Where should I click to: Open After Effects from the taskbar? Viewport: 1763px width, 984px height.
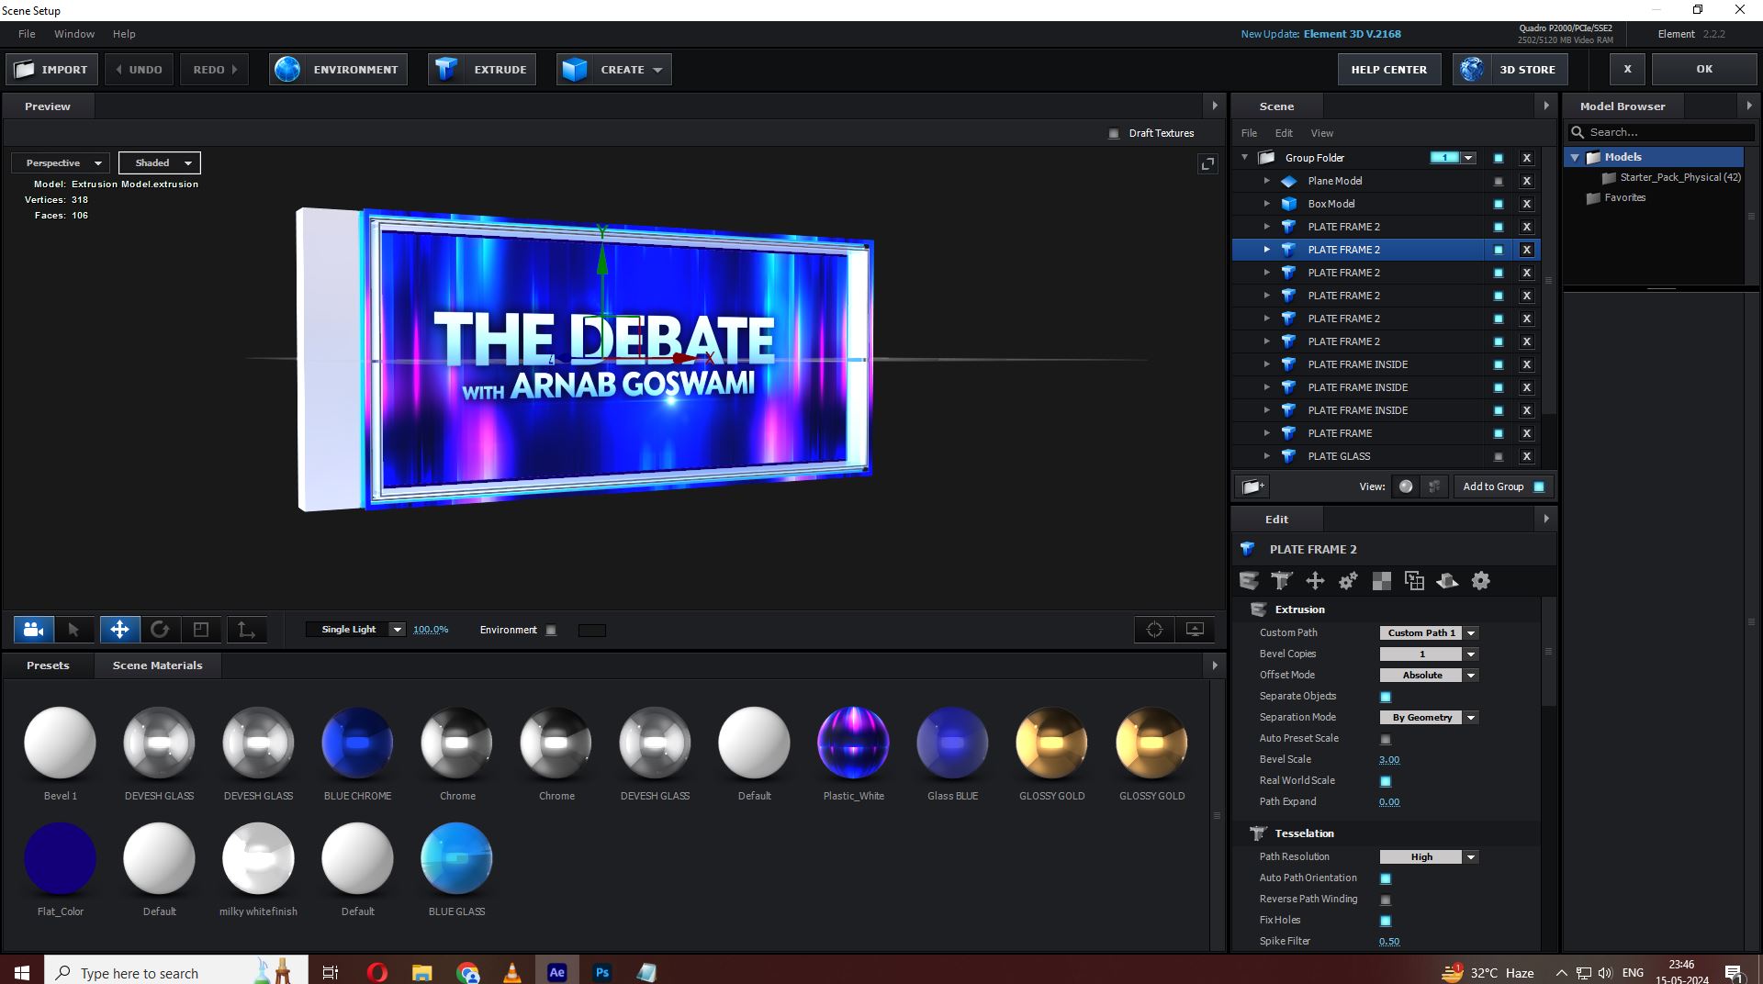[x=556, y=972]
